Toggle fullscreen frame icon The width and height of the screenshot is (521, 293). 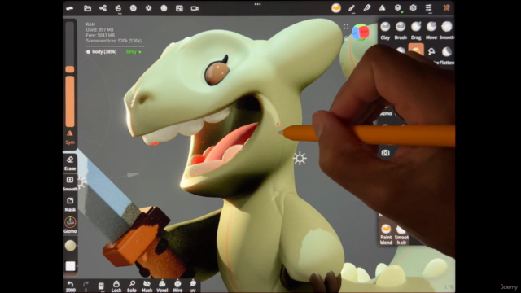[346, 27]
